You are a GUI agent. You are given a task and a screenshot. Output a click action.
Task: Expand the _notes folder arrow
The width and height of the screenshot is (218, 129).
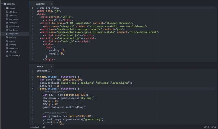pyautogui.click(x=5, y=8)
